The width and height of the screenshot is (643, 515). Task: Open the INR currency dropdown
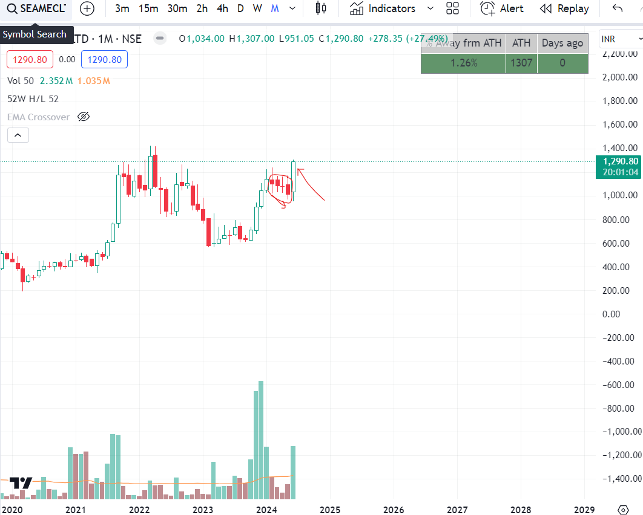[621, 39]
